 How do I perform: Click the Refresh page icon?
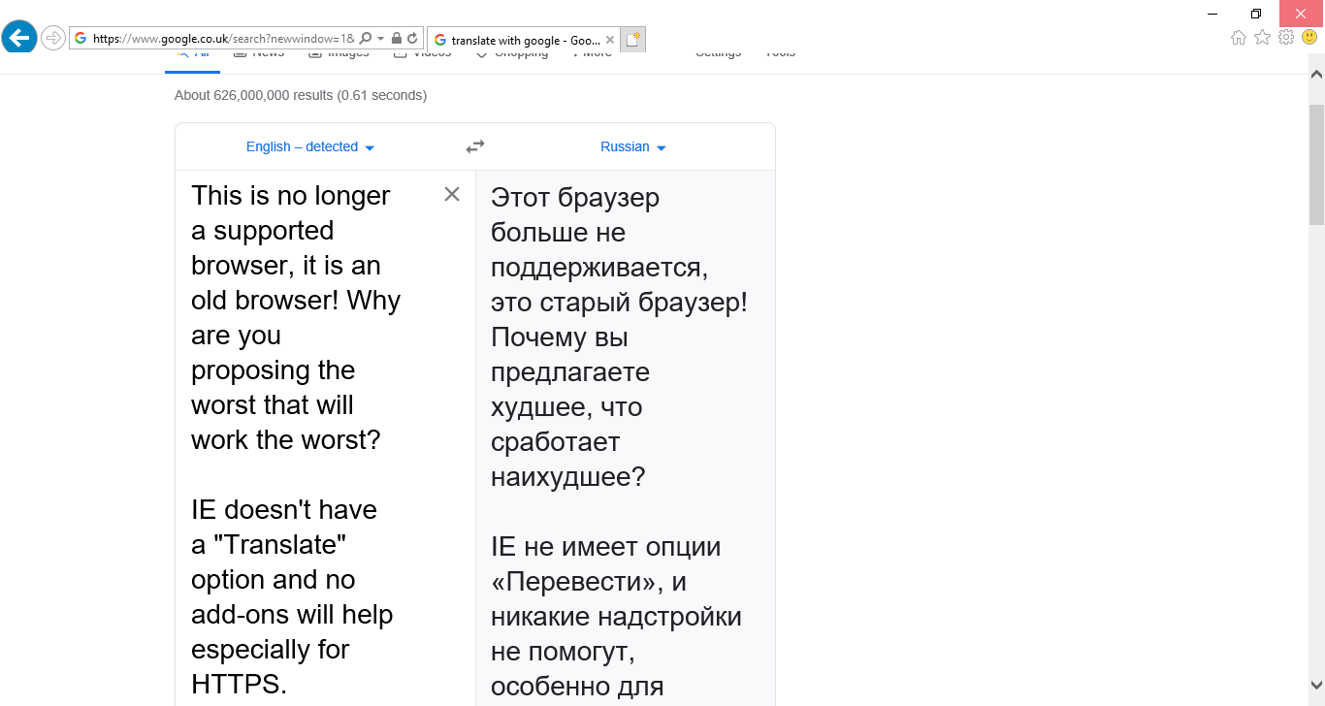click(x=412, y=39)
